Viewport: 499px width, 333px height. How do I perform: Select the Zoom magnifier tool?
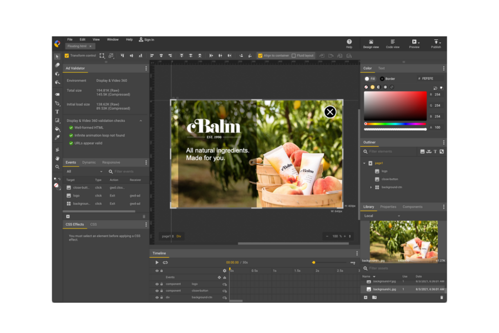click(58, 167)
